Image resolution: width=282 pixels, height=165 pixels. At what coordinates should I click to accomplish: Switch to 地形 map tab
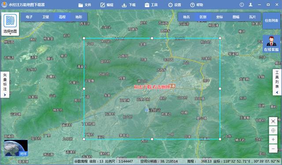click(x=79, y=17)
